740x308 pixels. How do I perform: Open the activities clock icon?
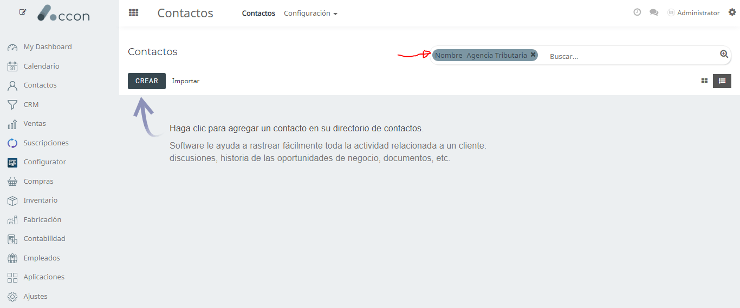point(637,12)
